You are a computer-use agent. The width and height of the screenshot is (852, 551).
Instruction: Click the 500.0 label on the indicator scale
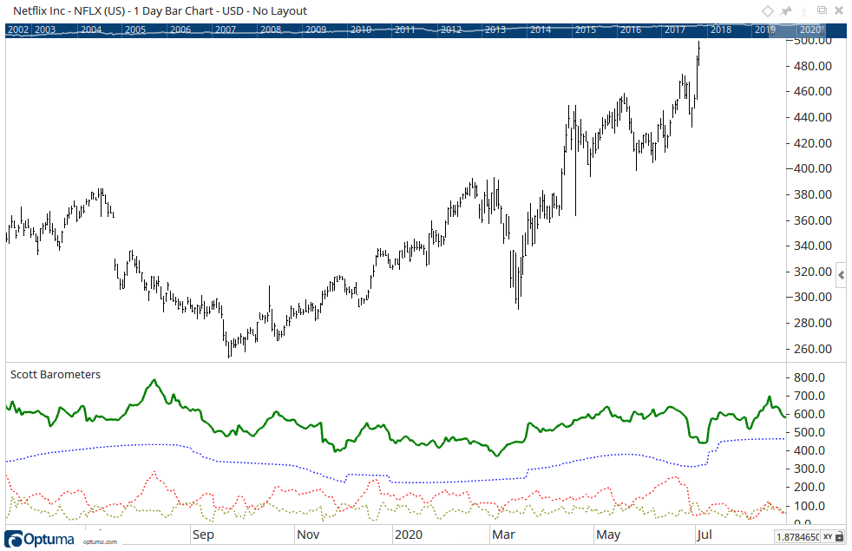[809, 432]
